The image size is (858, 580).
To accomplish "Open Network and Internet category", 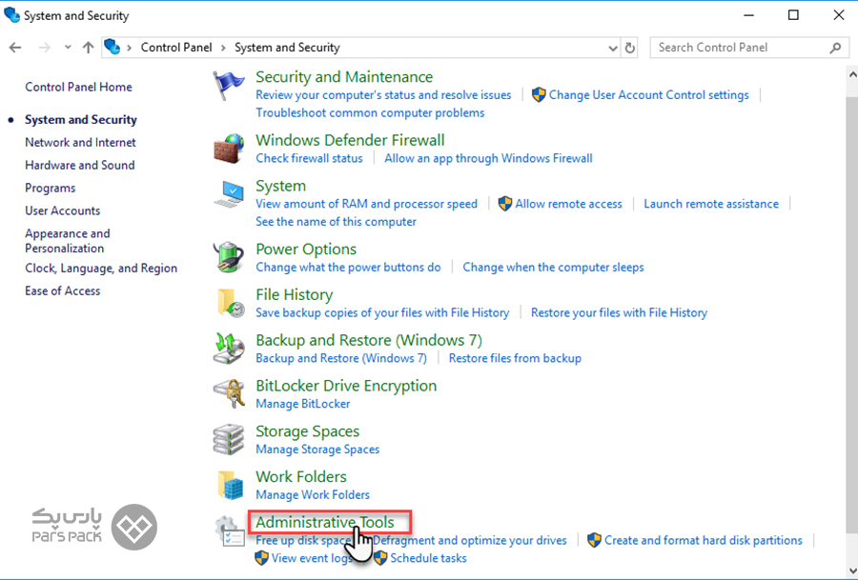I will 80,143.
